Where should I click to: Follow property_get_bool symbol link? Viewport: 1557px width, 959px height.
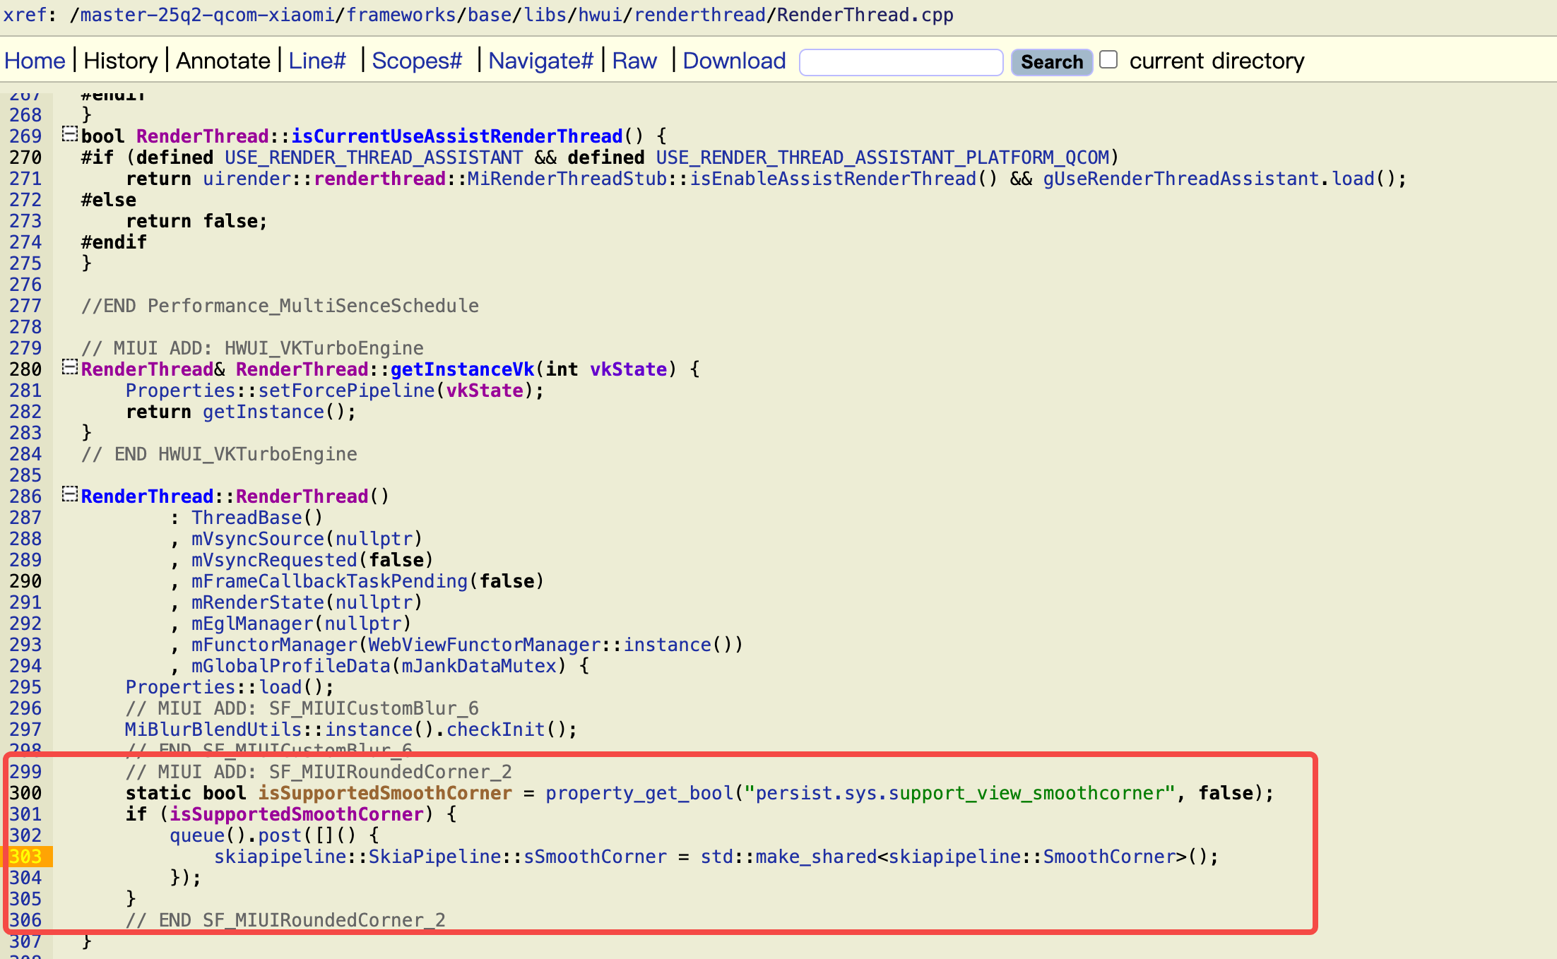click(639, 793)
